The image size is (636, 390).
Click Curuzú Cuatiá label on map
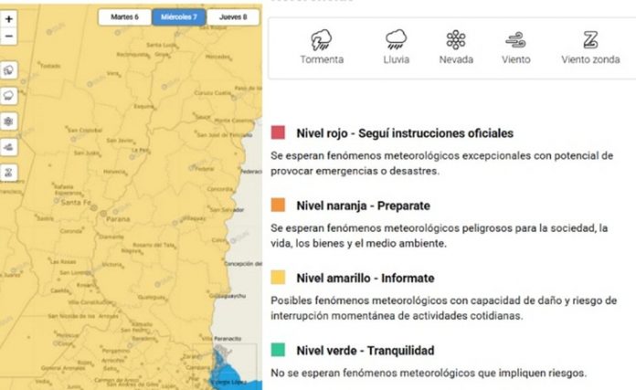213,93
